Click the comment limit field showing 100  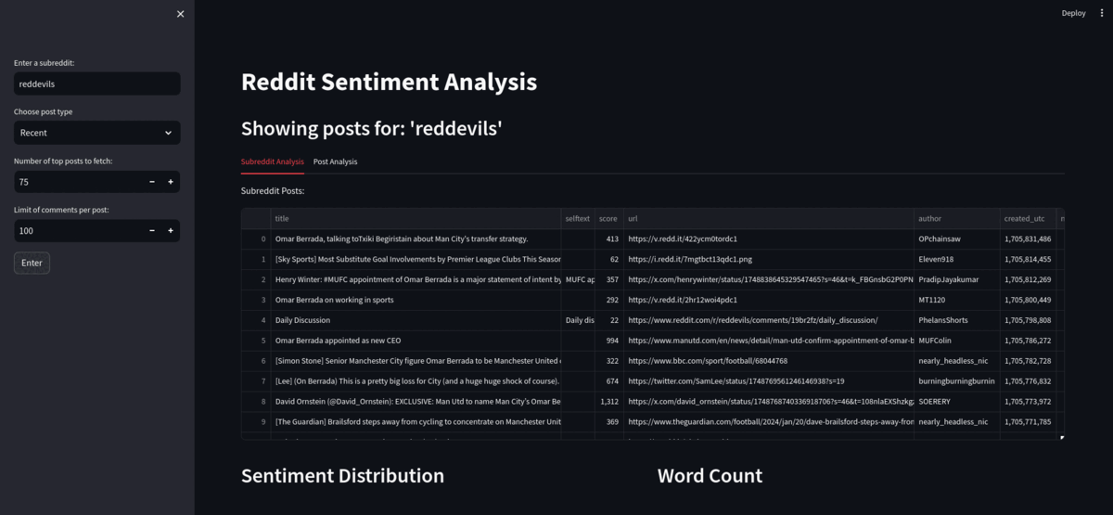tap(79, 231)
